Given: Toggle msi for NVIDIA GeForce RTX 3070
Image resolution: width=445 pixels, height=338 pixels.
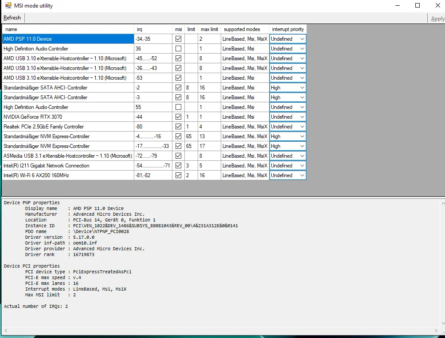Looking at the screenshot, I should click(178, 117).
